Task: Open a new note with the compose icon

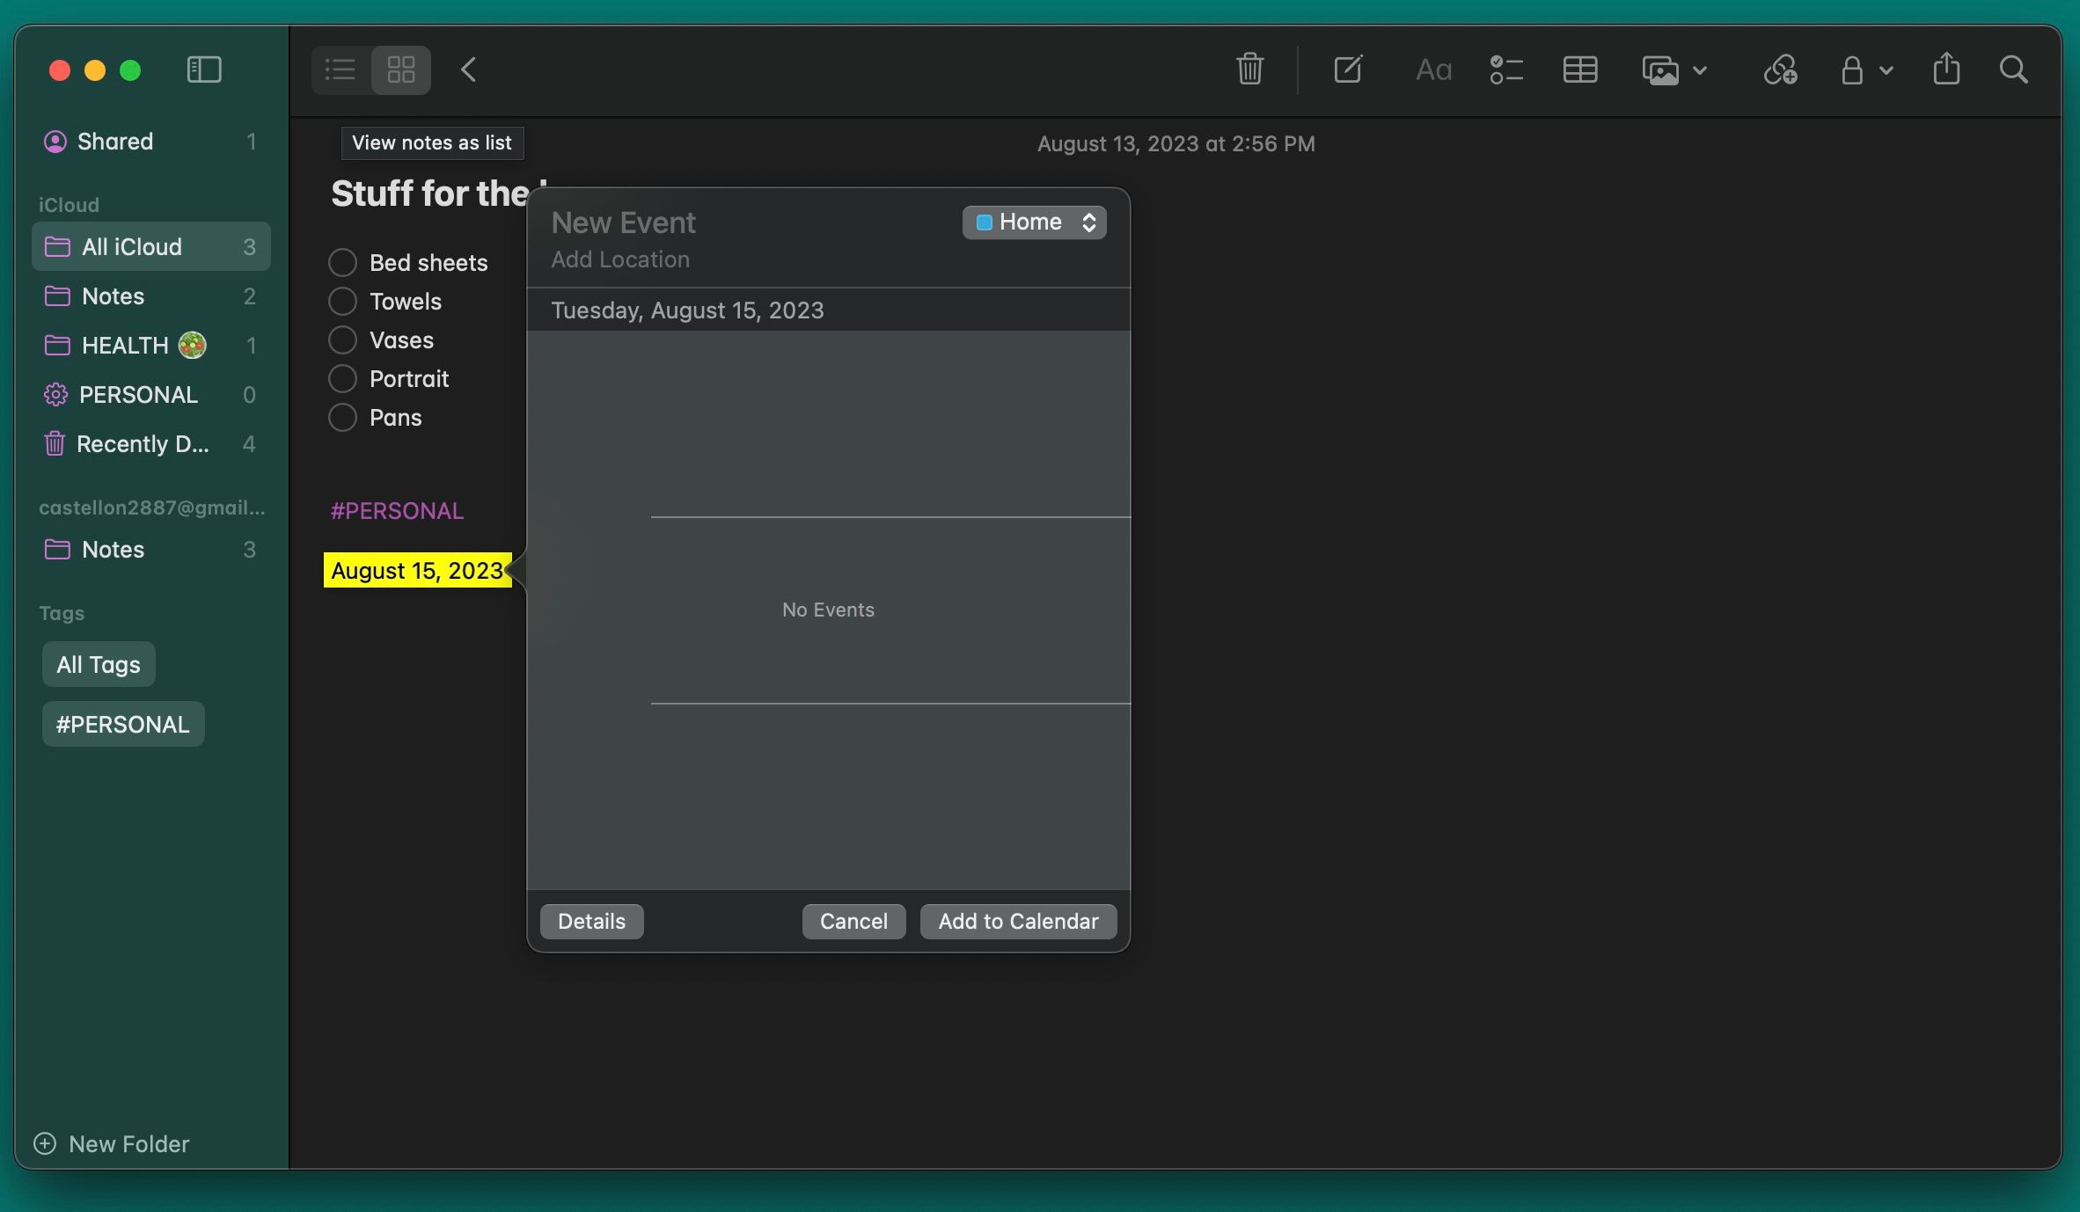Action: click(x=1348, y=69)
